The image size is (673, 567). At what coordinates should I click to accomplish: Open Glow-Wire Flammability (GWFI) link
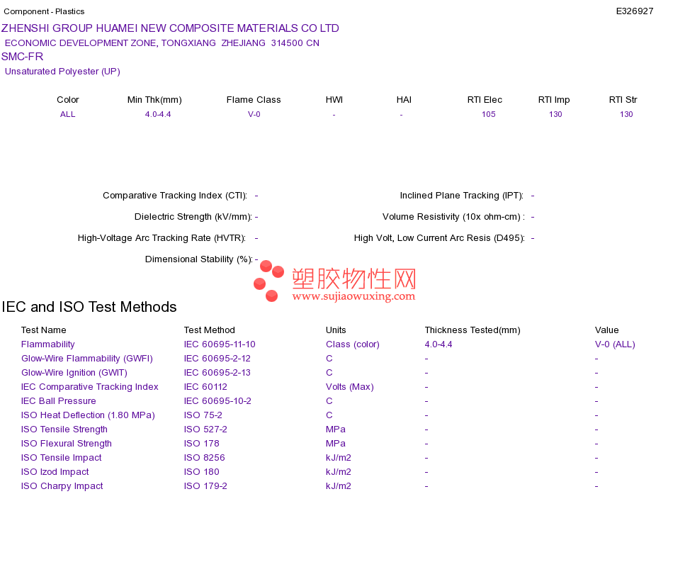click(x=86, y=359)
